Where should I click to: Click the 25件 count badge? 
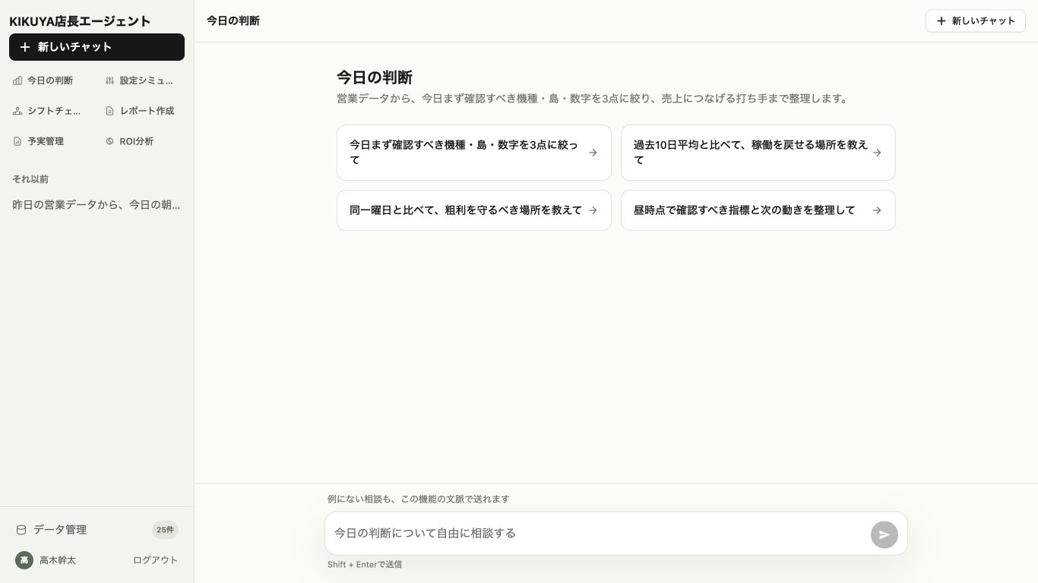pos(165,530)
